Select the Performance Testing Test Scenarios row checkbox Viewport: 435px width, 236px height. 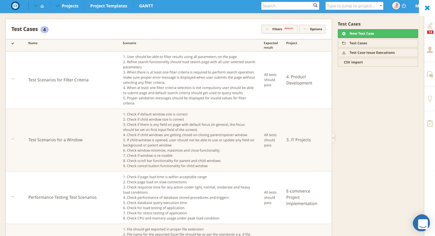[x=13, y=197]
